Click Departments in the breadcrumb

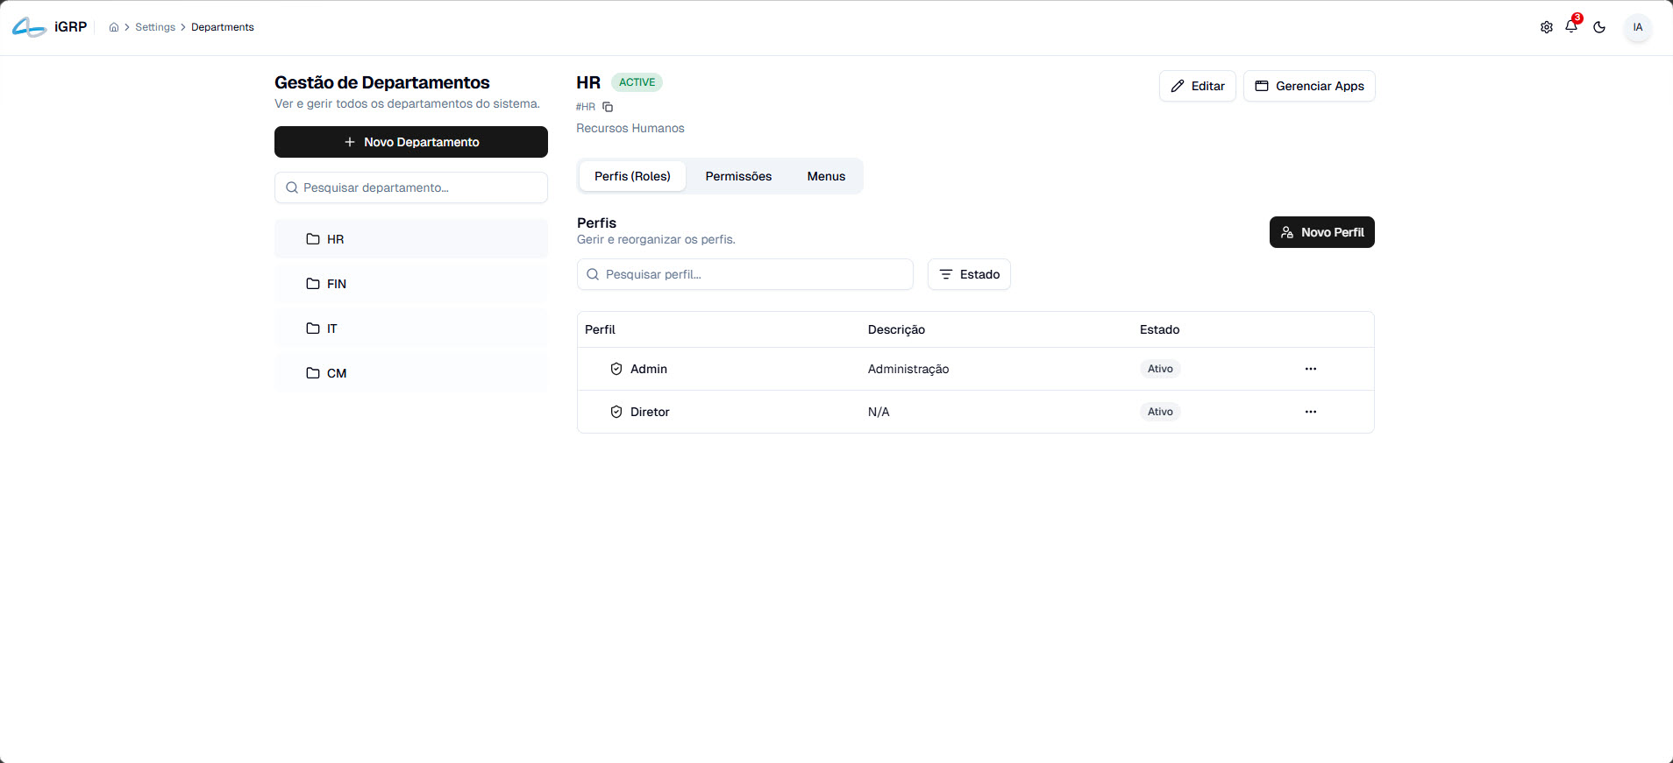point(223,27)
